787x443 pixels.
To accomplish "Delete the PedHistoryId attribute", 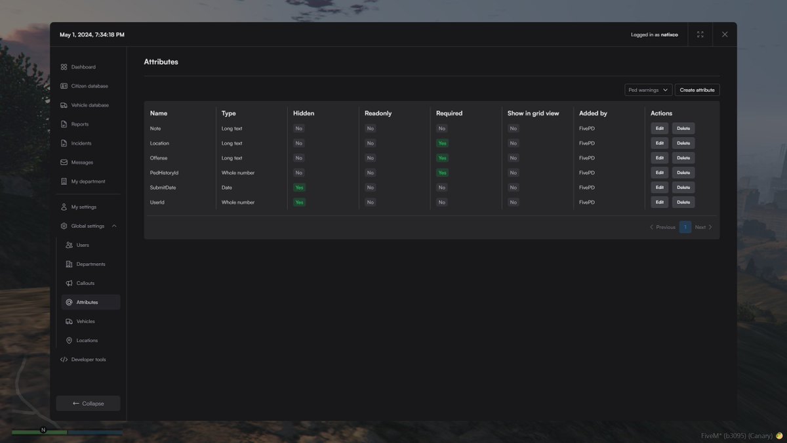I will click(683, 173).
